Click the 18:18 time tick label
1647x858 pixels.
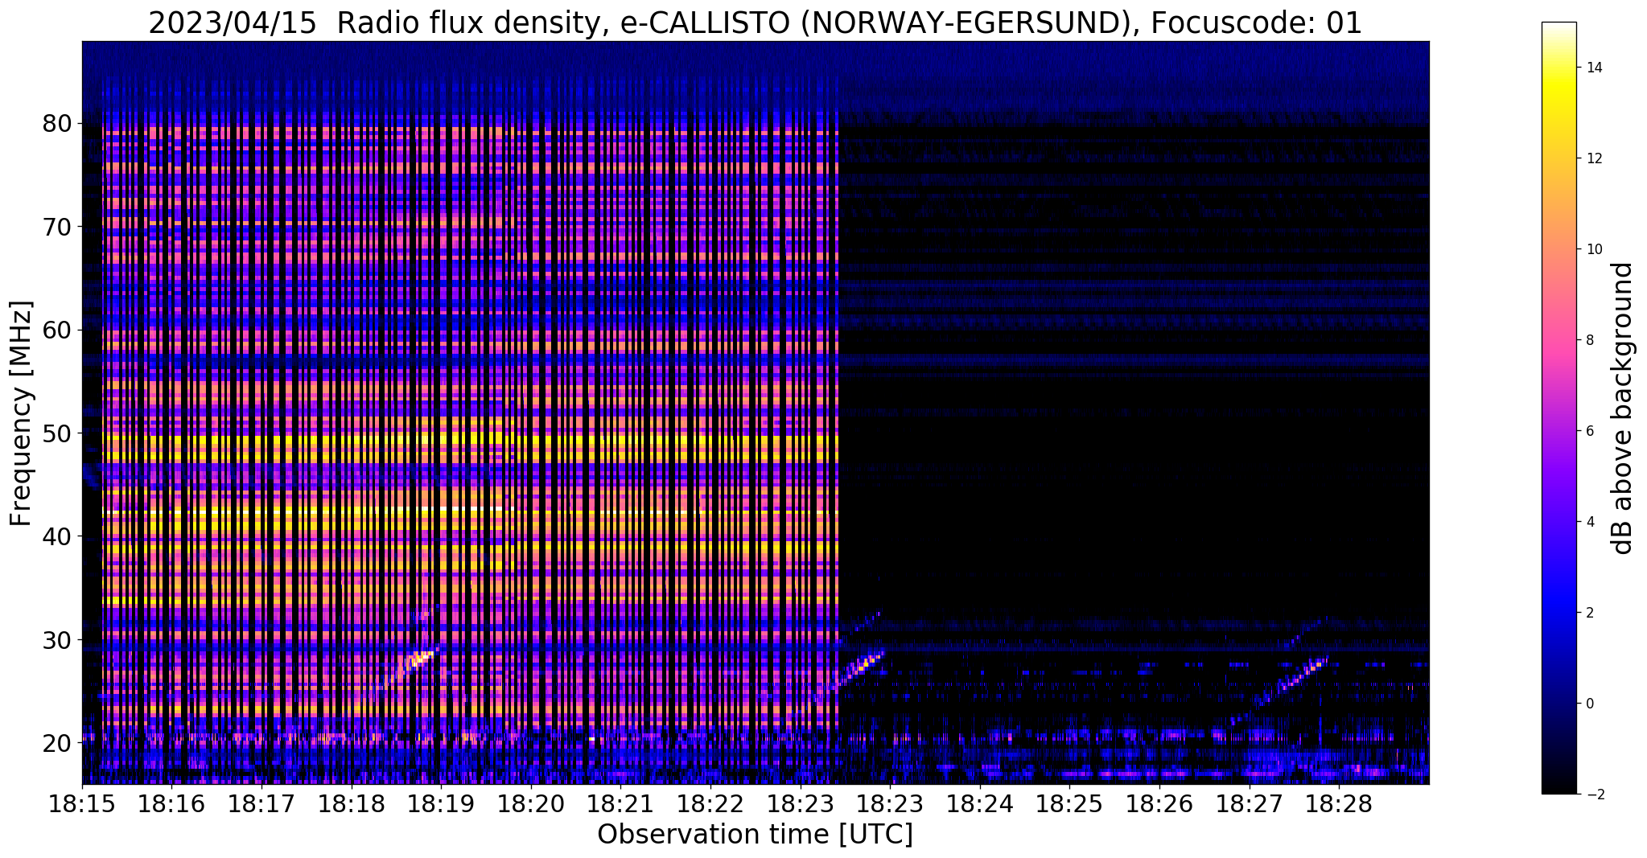coord(352,804)
